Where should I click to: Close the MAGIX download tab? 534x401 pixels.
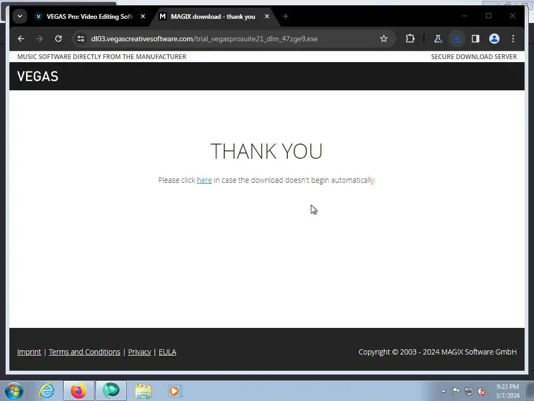tap(267, 16)
